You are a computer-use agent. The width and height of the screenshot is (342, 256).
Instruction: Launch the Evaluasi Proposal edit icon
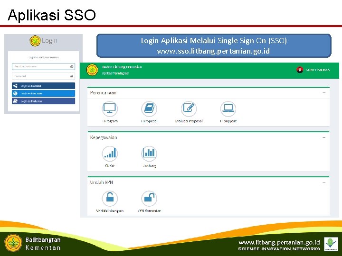[189, 109]
